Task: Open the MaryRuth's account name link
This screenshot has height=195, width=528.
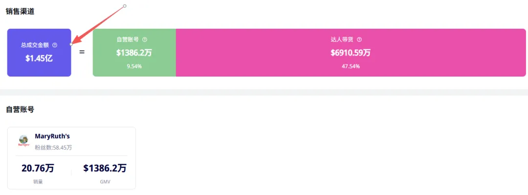Action: (52, 136)
